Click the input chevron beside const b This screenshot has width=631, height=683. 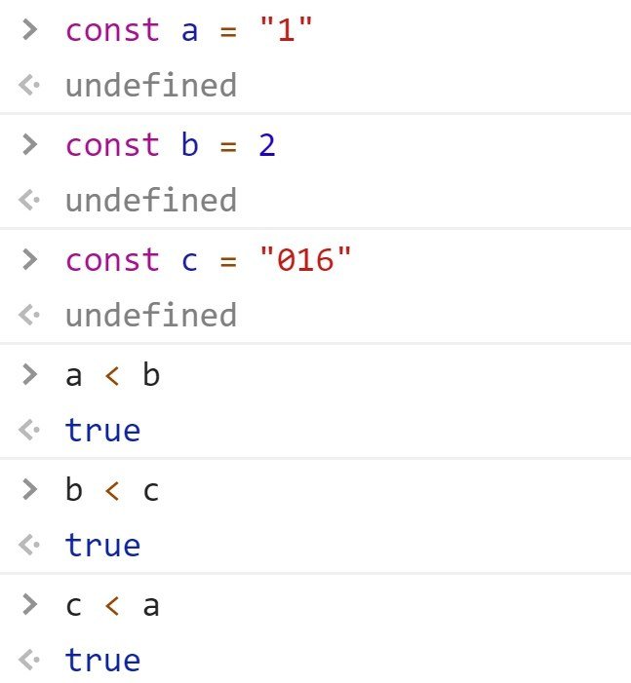click(x=29, y=144)
